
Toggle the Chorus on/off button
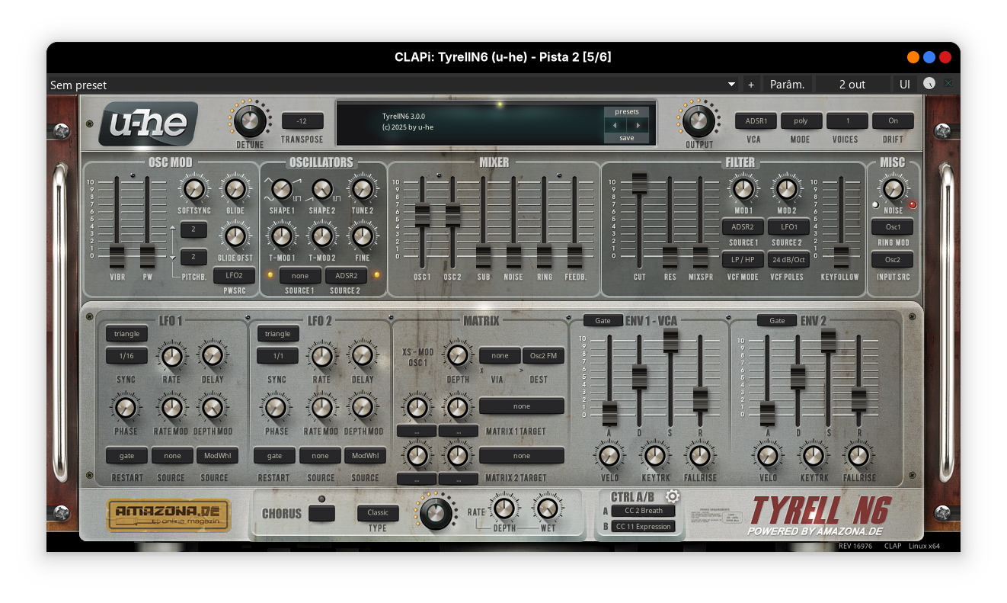coord(321,513)
